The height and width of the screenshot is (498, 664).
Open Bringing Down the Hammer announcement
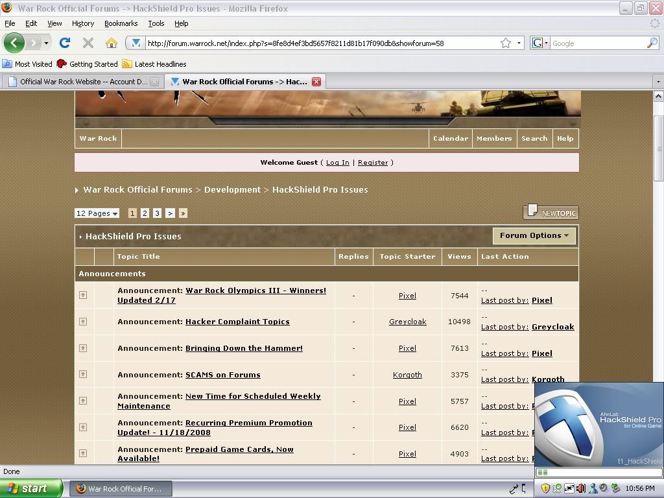[x=244, y=348]
